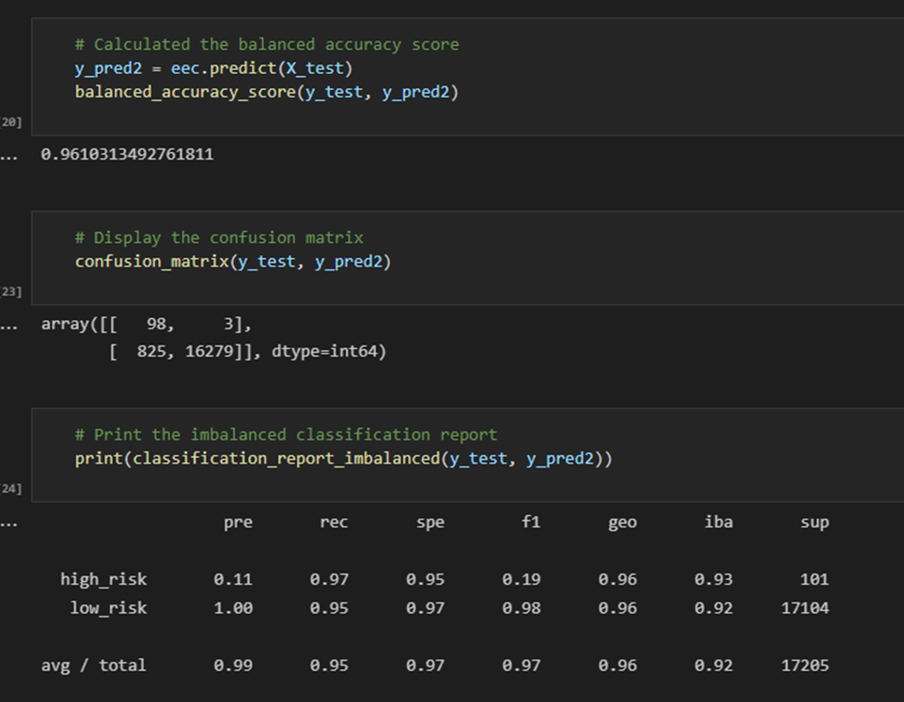
Task: Click execution count [23] of the confusion matrix cell
Action: point(11,291)
